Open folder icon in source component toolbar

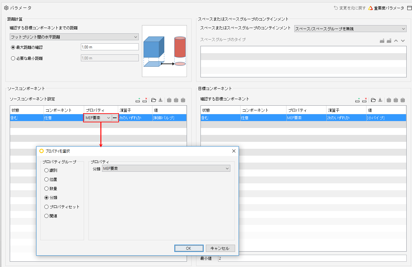coord(154,100)
